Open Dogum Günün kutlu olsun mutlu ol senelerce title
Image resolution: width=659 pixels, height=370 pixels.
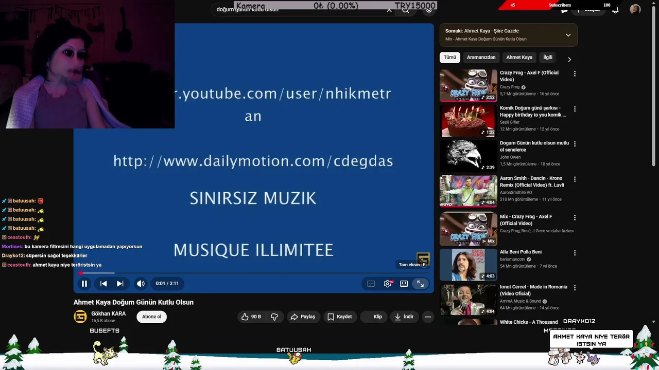(x=534, y=146)
